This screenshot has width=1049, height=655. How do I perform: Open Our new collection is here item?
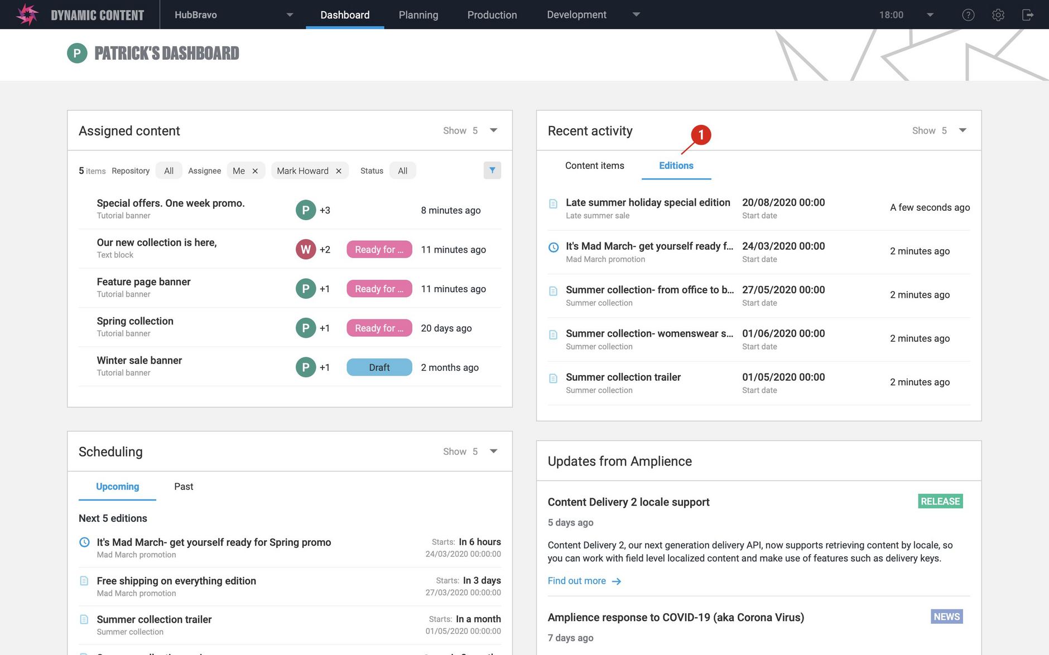(x=157, y=242)
